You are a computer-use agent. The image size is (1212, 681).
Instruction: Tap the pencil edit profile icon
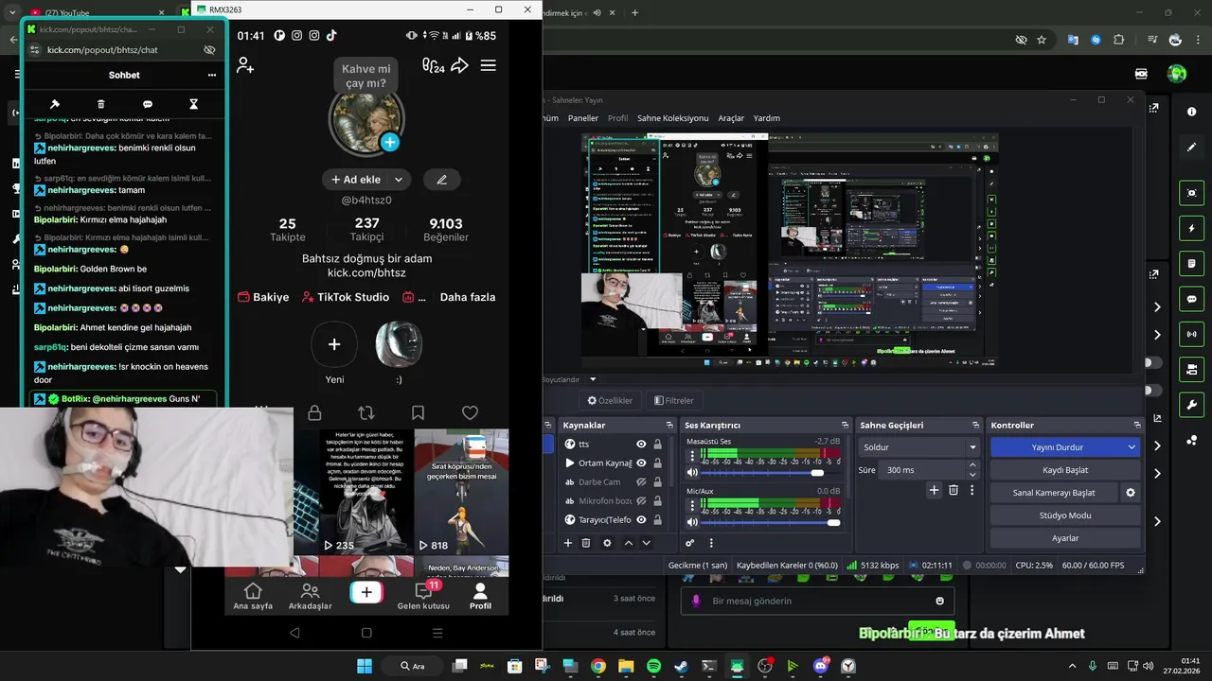point(441,180)
